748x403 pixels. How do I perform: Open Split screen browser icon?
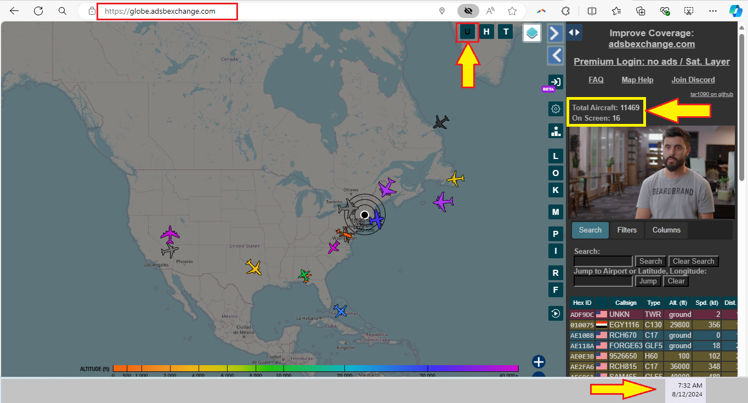click(x=592, y=11)
